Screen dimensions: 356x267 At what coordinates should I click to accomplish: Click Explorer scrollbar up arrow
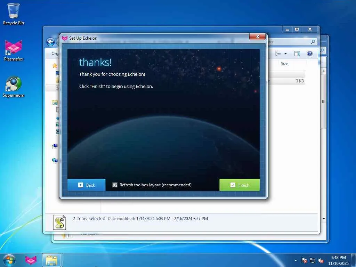324,71
